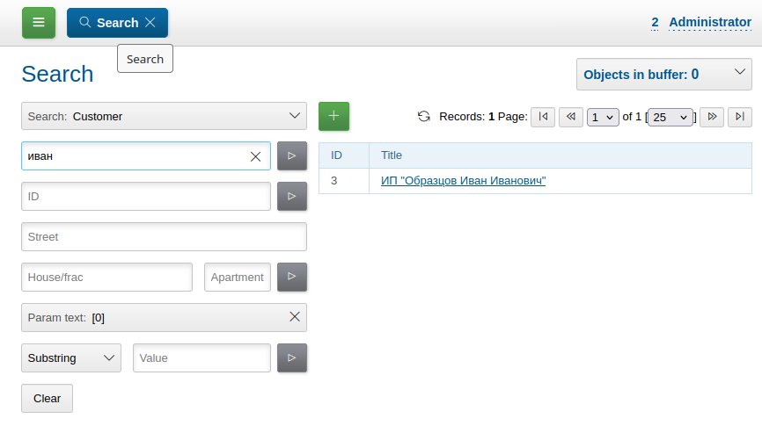Screen dimensions: 762x426
Task: Click the Search tooltip label
Action: [x=145, y=59]
